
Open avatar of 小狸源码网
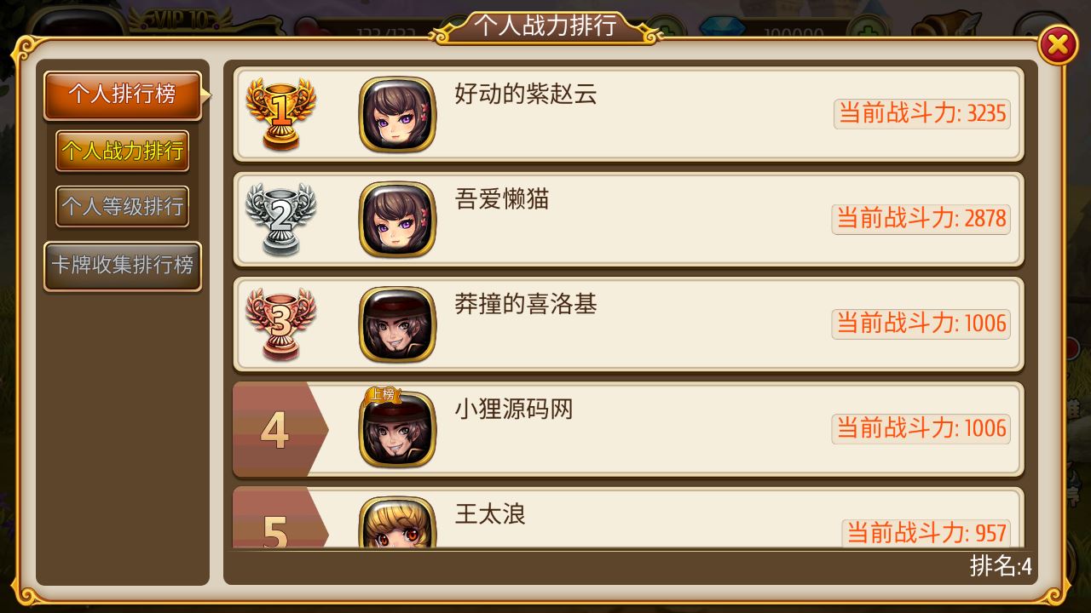(x=397, y=429)
